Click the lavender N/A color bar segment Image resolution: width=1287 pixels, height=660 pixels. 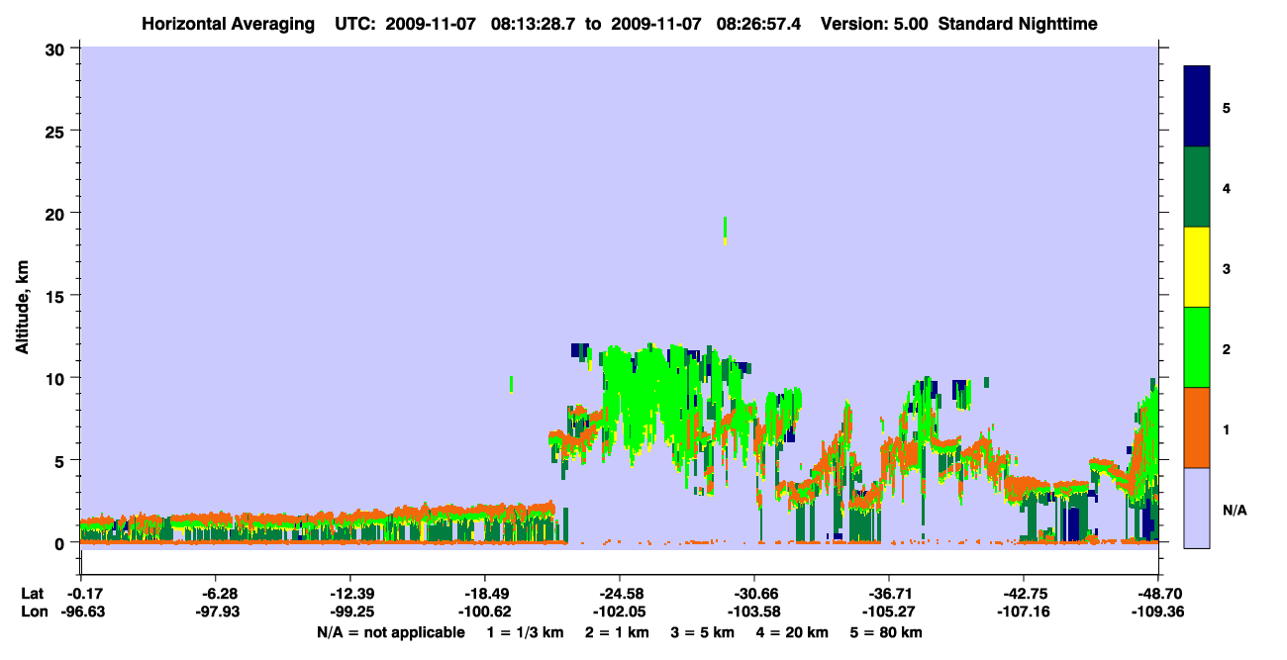[x=1197, y=508]
